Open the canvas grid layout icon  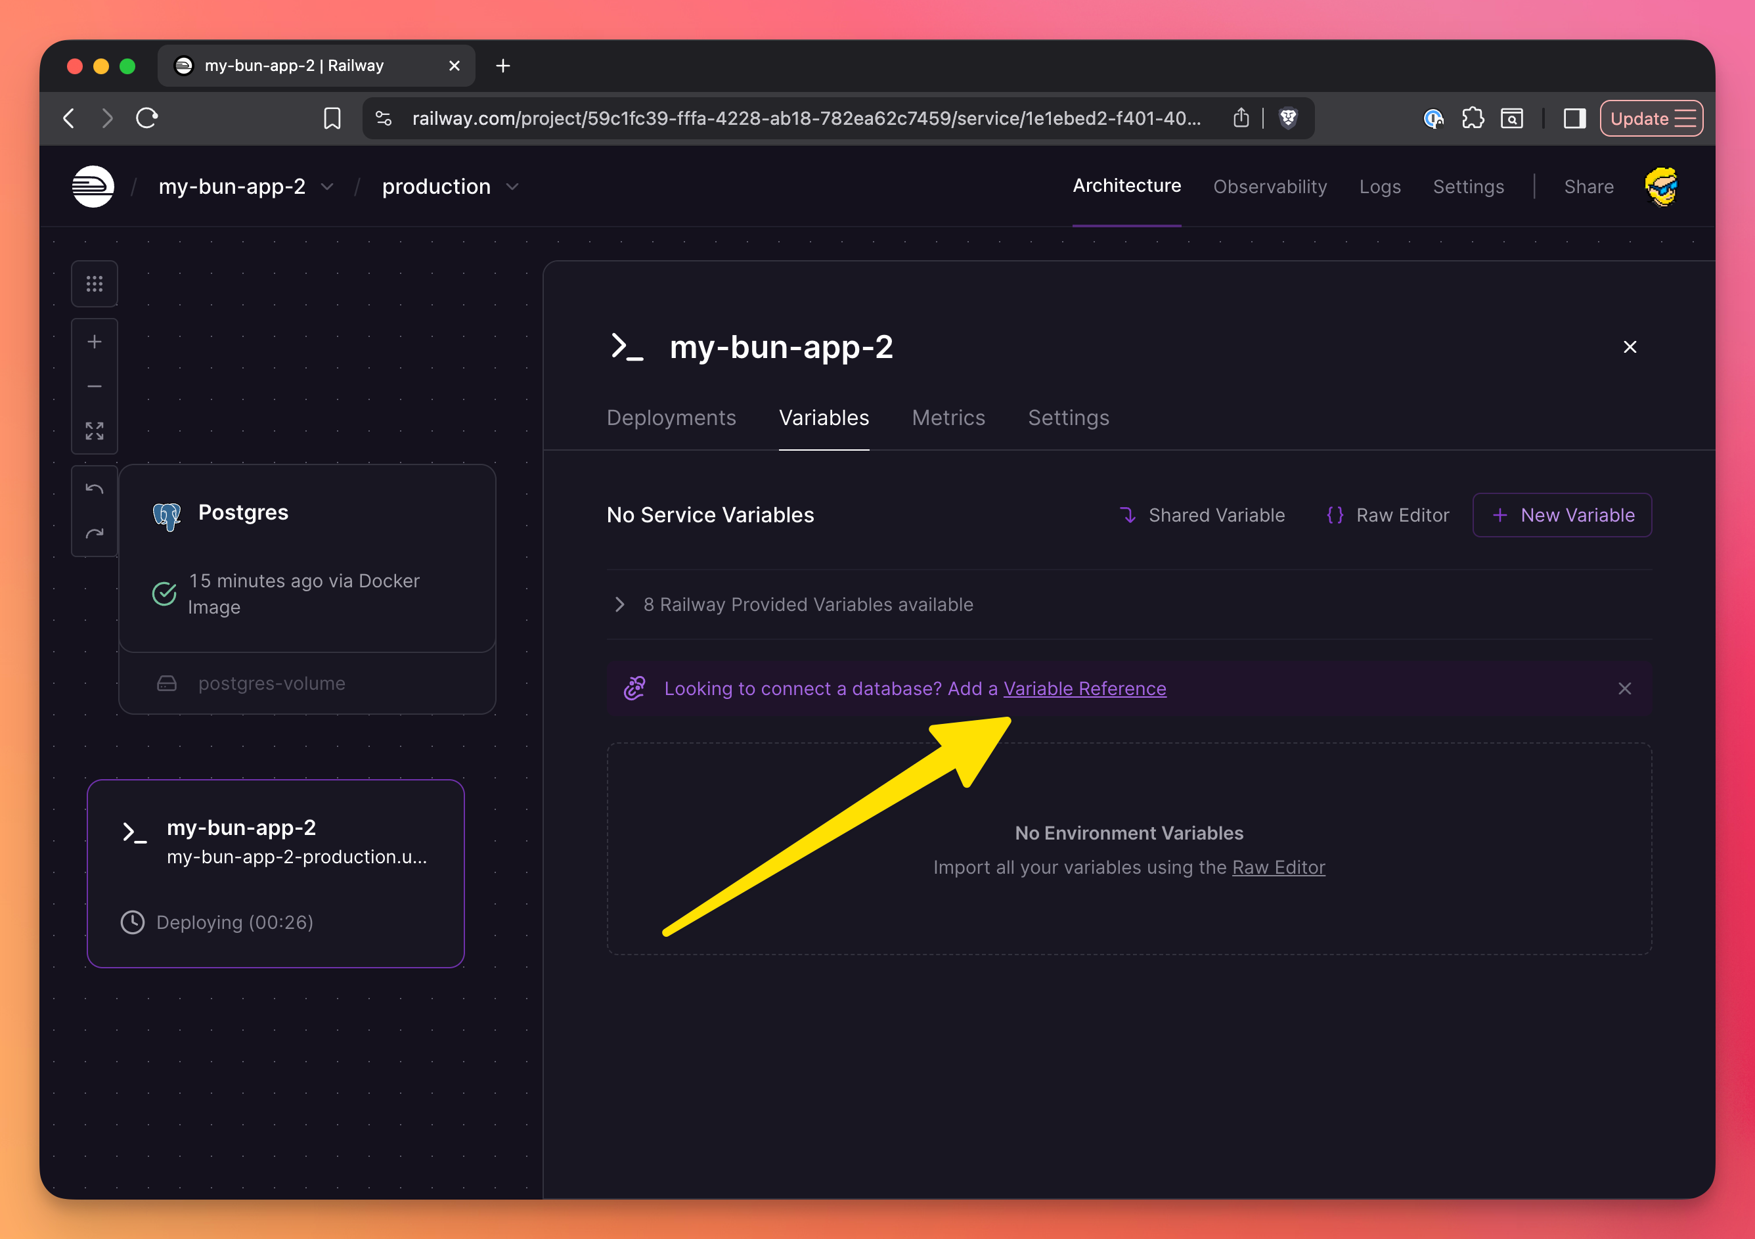[x=94, y=284]
